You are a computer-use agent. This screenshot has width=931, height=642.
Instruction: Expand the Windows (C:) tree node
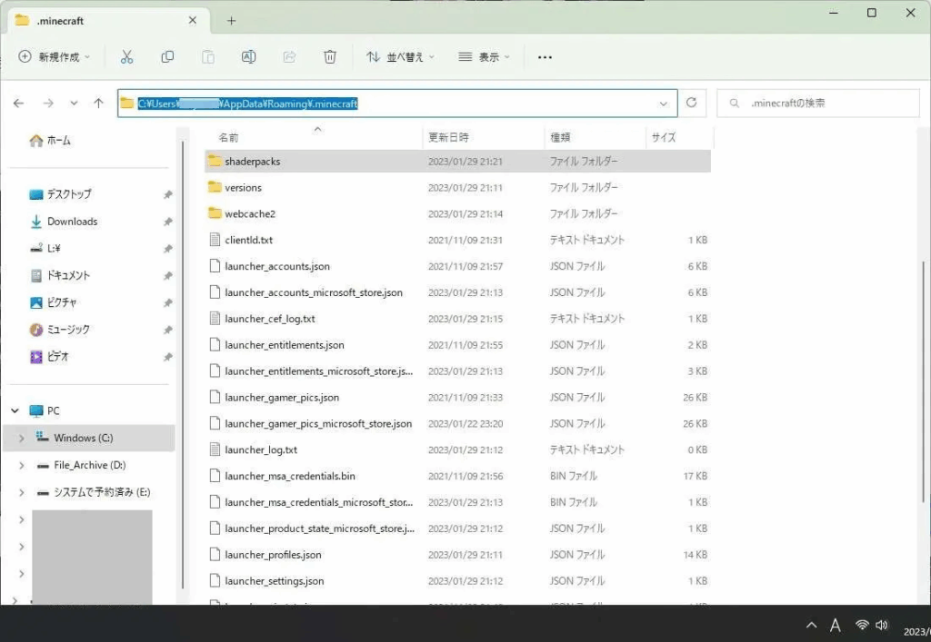pos(21,439)
